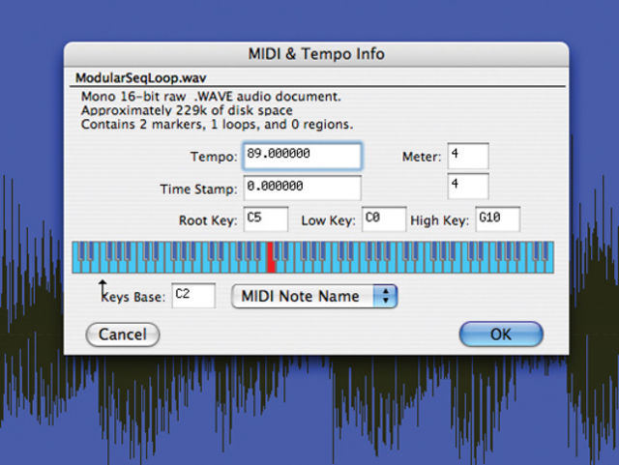
Task: Confirm with the OK button
Action: point(501,334)
